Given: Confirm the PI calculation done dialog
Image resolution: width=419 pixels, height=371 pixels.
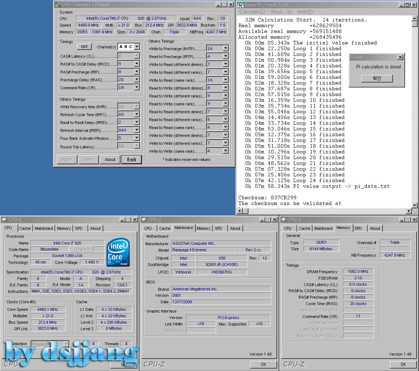Looking at the screenshot, I should point(377,78).
